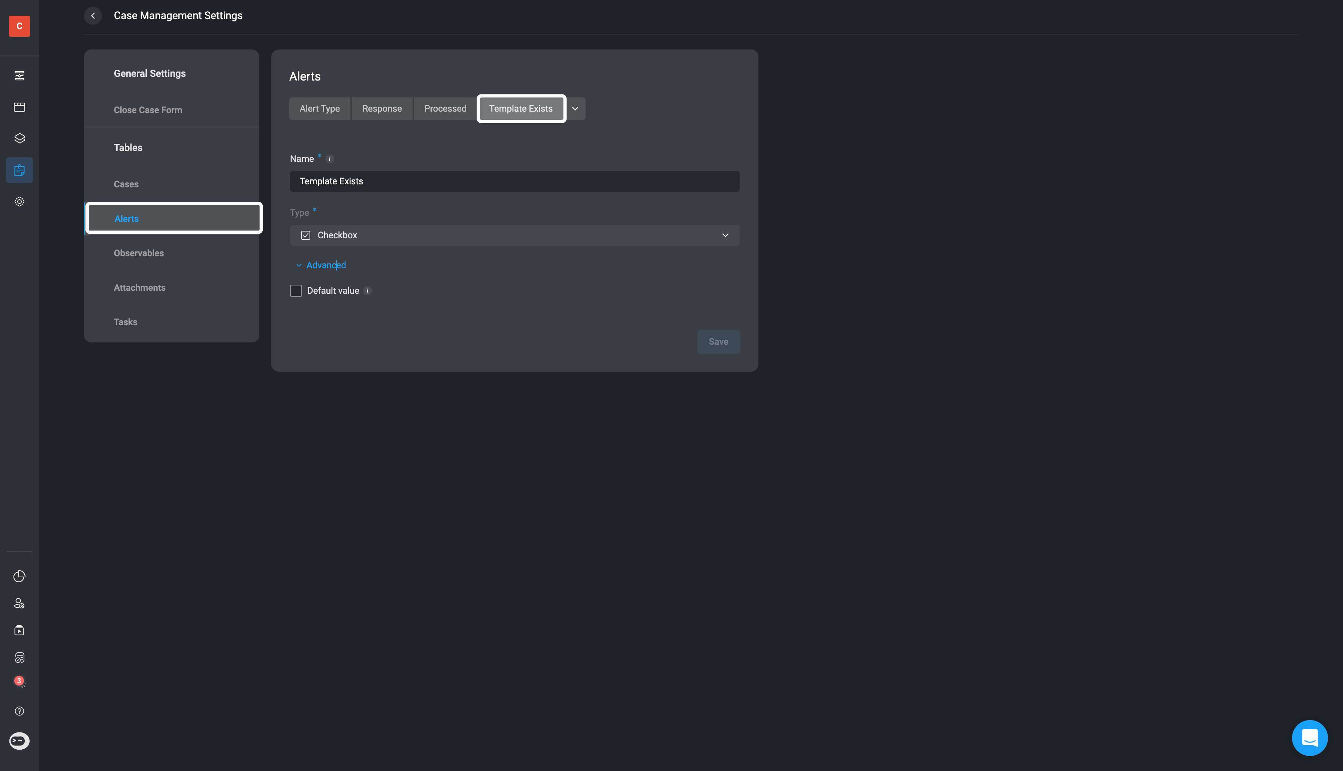Click the Alerts panel heading
1343x771 pixels.
305,76
